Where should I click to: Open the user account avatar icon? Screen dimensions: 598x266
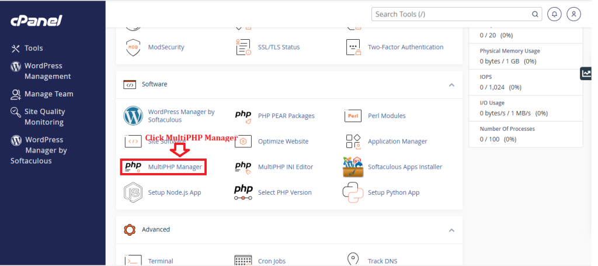(573, 14)
